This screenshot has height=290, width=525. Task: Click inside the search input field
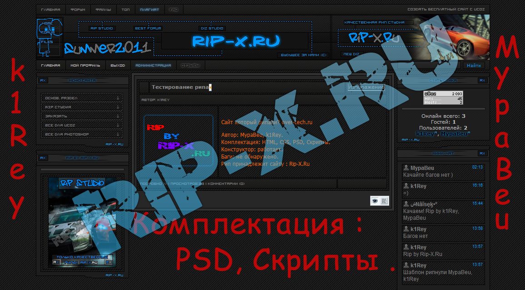(429, 66)
